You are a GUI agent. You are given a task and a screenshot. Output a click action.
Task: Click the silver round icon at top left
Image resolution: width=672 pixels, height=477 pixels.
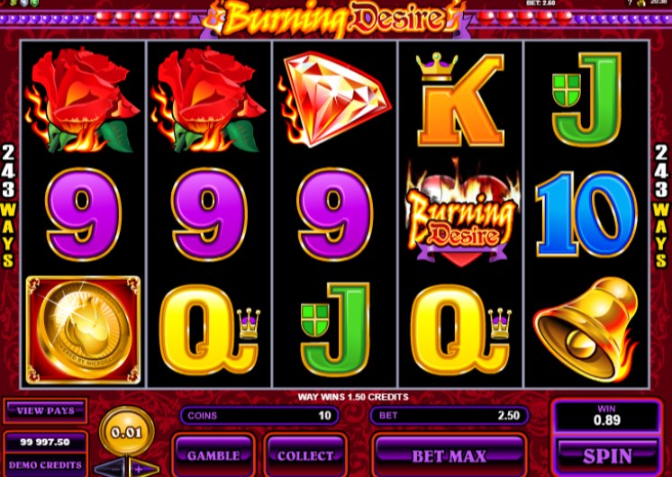(24, 3)
